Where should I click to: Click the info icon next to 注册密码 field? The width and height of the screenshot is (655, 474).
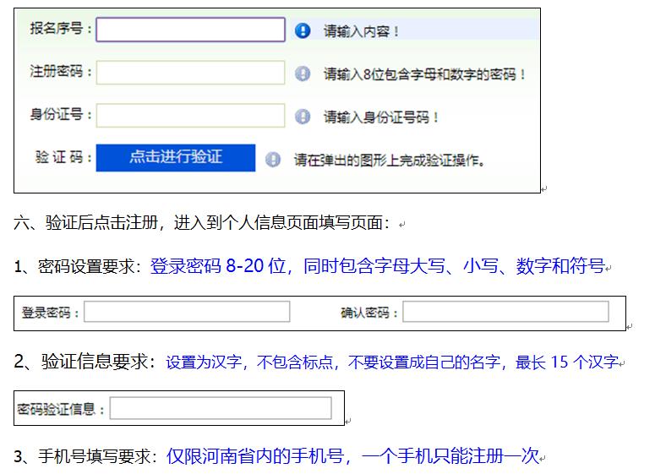(303, 74)
